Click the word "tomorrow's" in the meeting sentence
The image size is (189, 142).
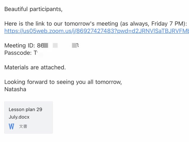coord(79,23)
